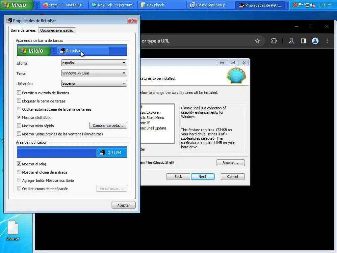Minimize the Classic Shell Setup window

222,62
